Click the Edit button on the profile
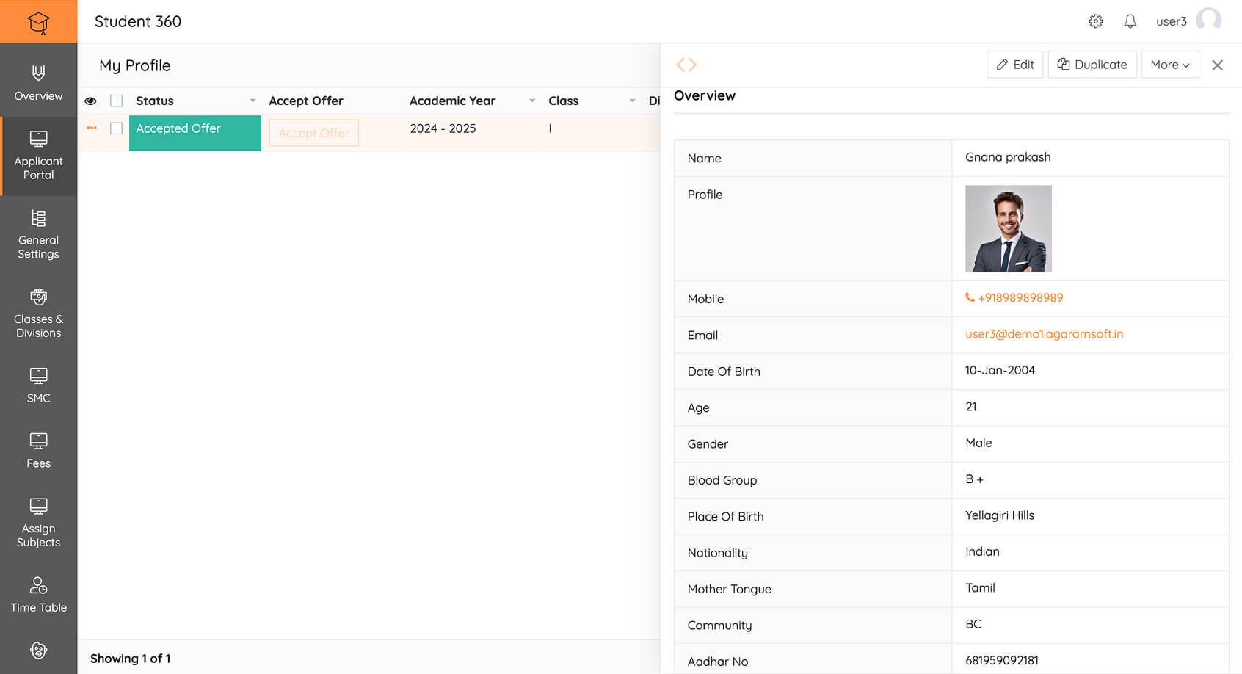This screenshot has width=1242, height=674. pyautogui.click(x=1014, y=65)
